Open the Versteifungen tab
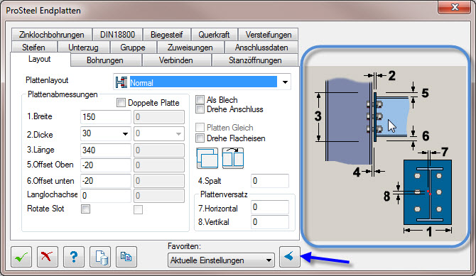Image resolution: width=476 pixels, height=276 pixels. point(269,35)
